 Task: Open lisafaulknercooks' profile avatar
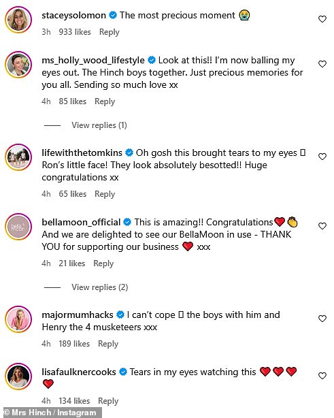pyautogui.click(x=18, y=376)
